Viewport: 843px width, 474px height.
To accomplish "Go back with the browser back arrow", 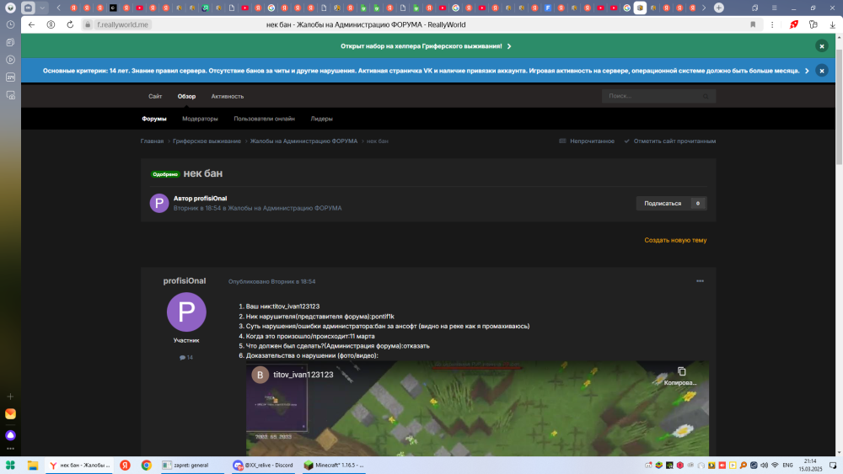I will click(32, 24).
